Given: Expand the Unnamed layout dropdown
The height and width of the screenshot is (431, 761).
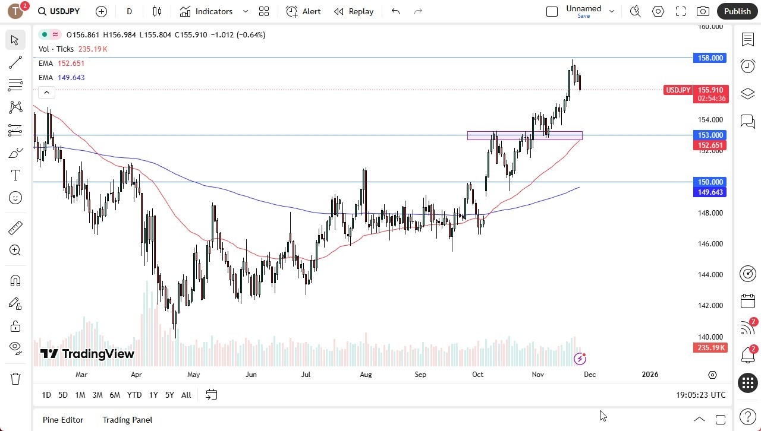Looking at the screenshot, I should [612, 9].
